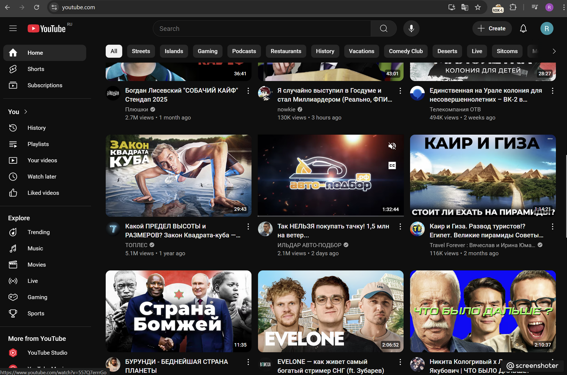Toggle closed captions on video preview

[392, 165]
